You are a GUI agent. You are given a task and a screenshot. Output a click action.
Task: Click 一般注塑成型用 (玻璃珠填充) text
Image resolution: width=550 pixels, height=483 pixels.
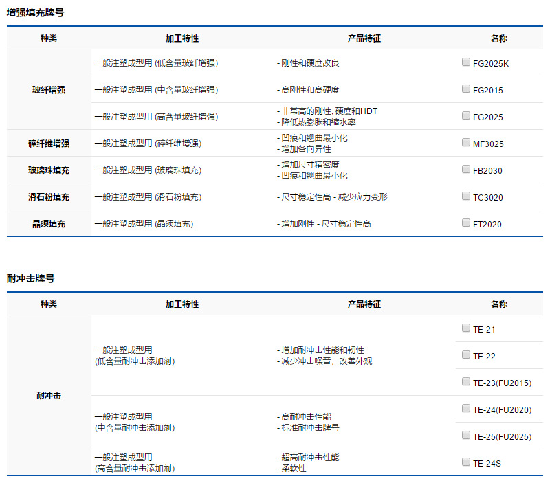[148, 170]
